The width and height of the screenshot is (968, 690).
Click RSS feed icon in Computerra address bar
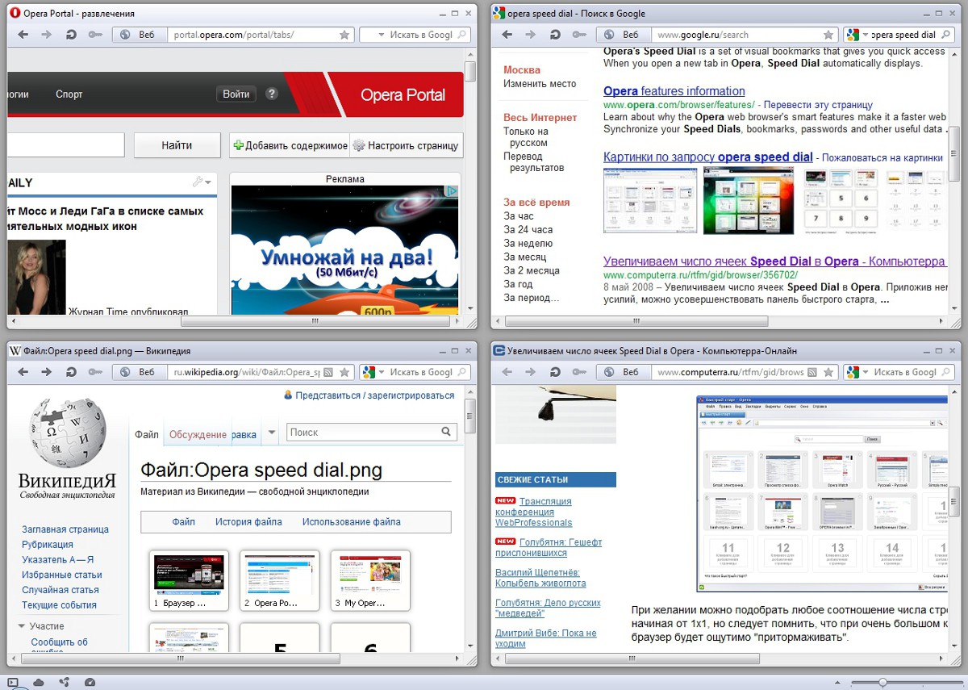point(813,372)
